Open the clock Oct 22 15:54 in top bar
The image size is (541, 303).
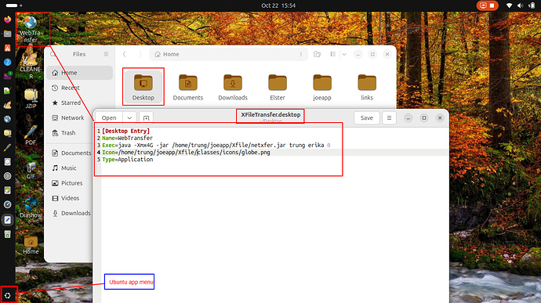pyautogui.click(x=278, y=5)
